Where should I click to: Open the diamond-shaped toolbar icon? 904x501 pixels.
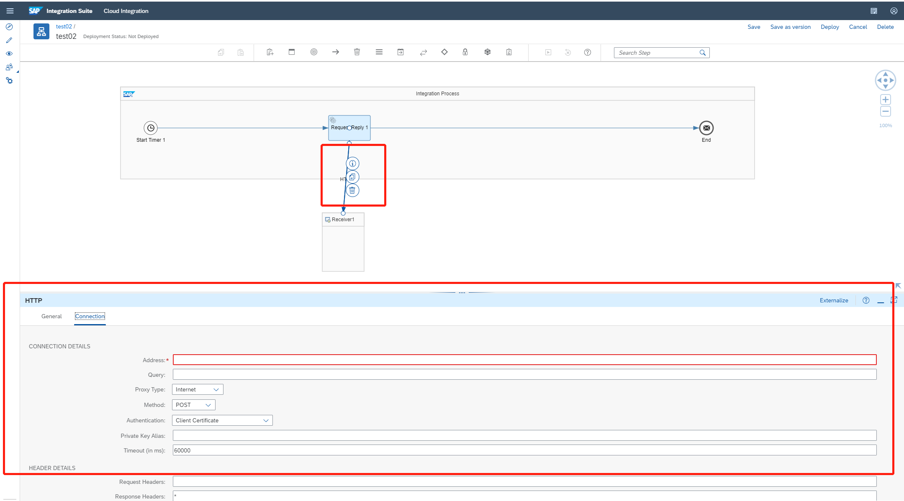[444, 52]
